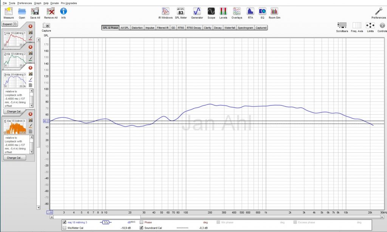The width and height of the screenshot is (387, 232).
Task: Switch to Filtered IR tab
Action: point(163,28)
